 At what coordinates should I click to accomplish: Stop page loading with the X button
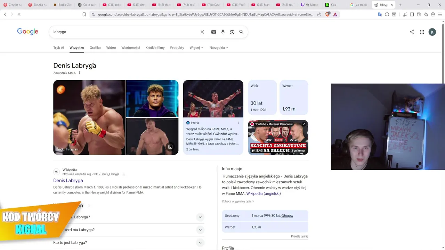[19, 14]
